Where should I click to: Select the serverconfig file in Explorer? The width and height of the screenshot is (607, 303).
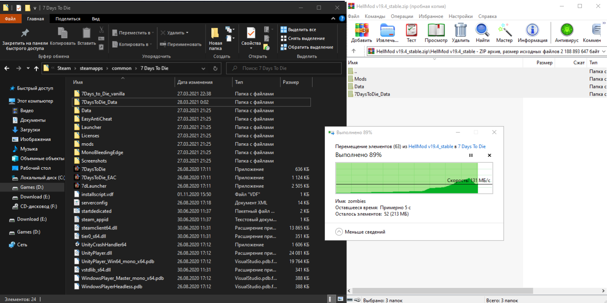pos(94,203)
